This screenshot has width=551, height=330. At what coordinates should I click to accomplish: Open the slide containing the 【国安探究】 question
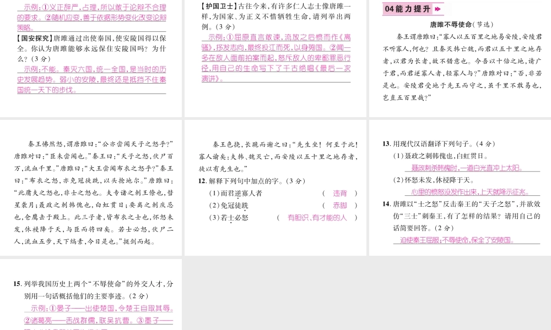pyautogui.click(x=91, y=58)
